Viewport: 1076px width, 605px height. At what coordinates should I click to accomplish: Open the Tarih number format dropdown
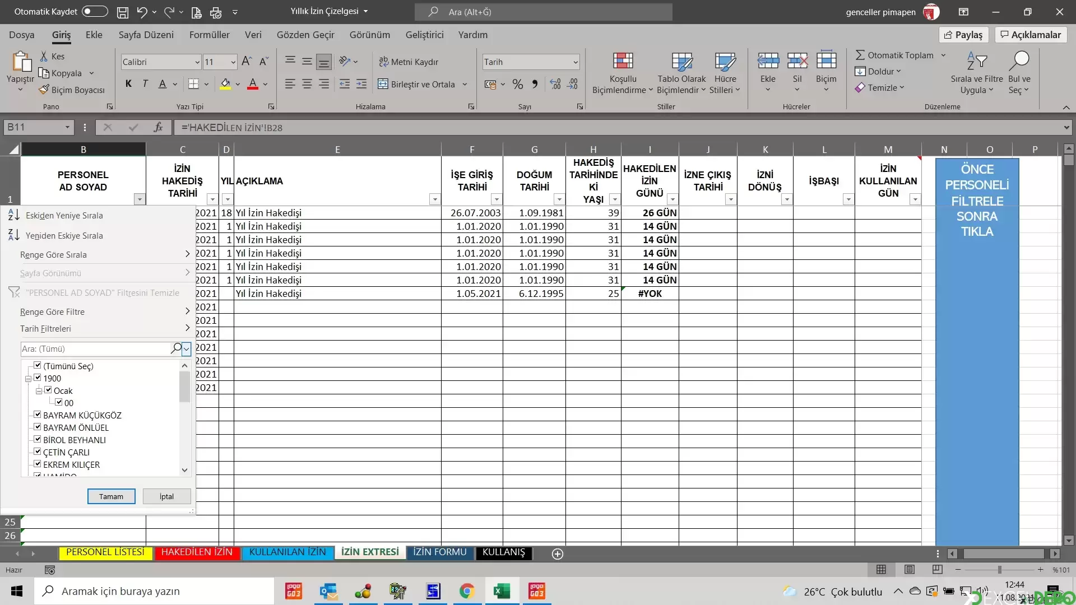tap(576, 62)
